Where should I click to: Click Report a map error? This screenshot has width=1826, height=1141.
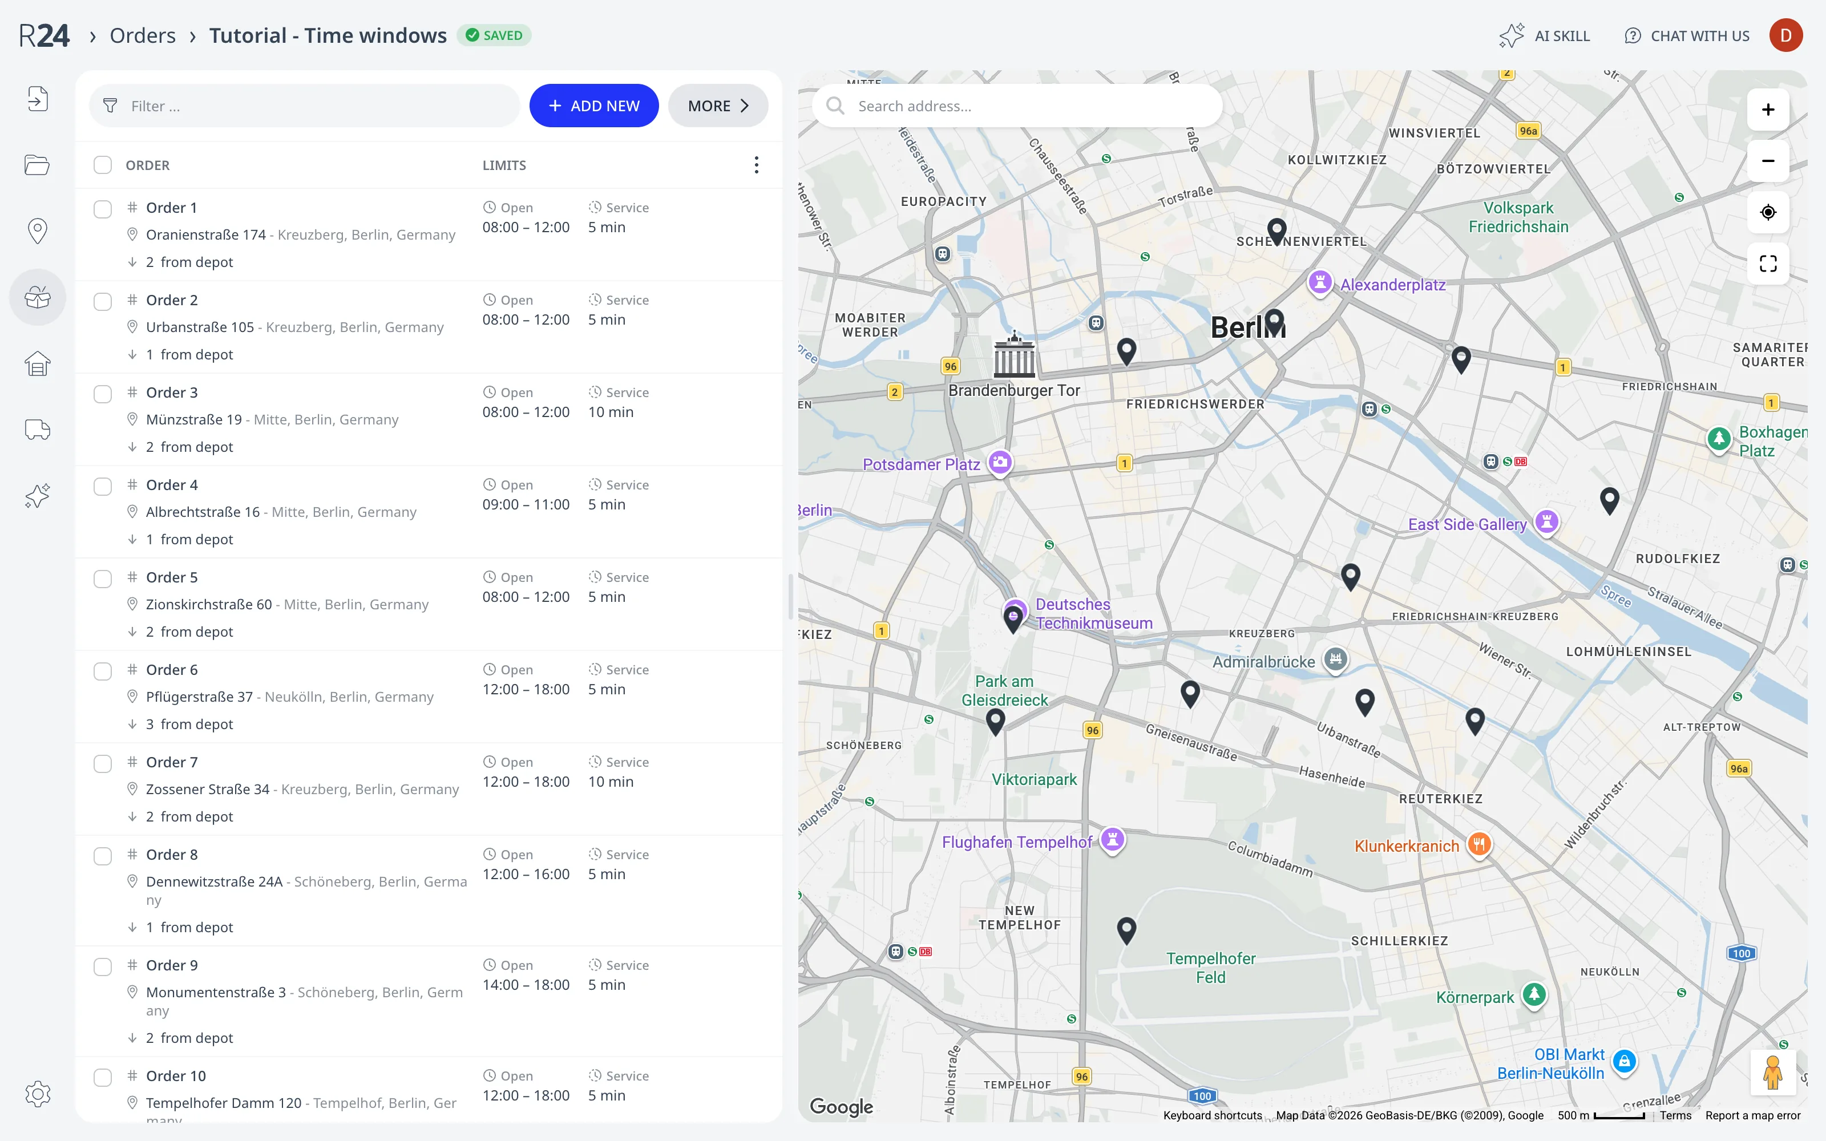[x=1753, y=1115]
